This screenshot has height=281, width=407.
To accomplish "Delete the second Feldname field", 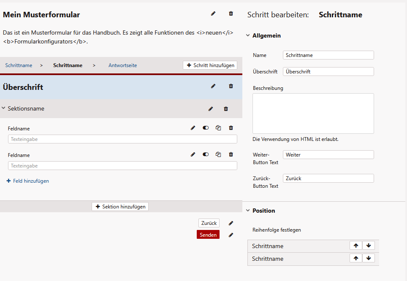I will pyautogui.click(x=231, y=154).
